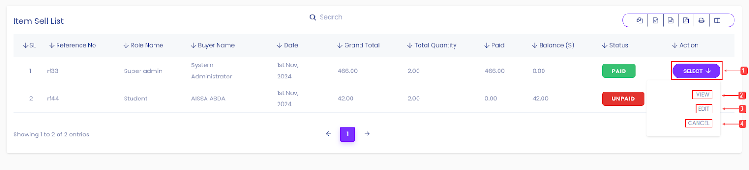
Task: Sort by the Date column
Action: [x=287, y=45]
